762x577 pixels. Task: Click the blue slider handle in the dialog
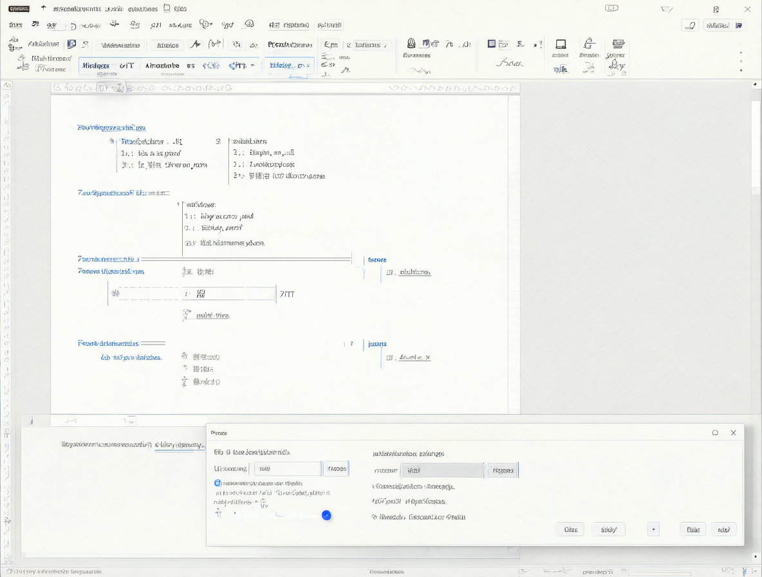tap(326, 515)
